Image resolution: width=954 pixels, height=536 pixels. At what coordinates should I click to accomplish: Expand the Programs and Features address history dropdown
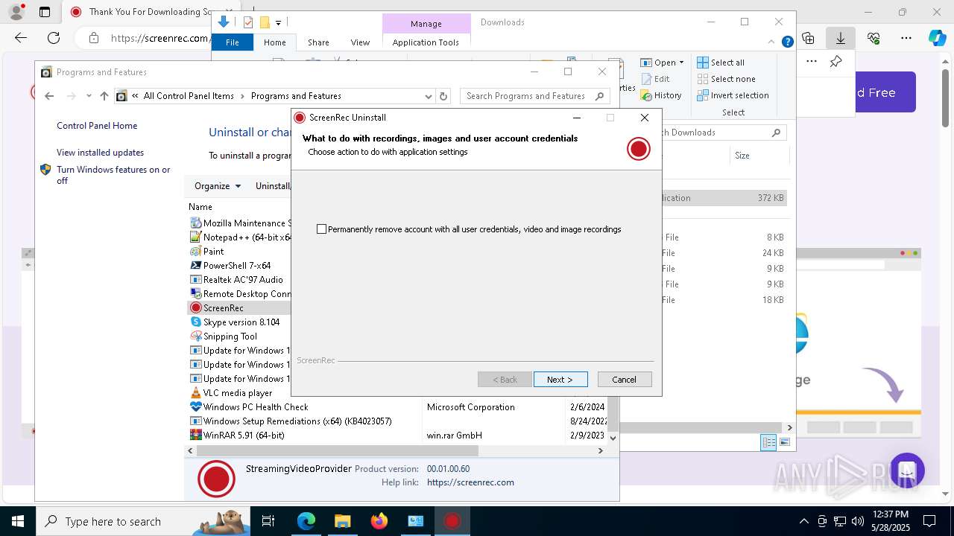[x=428, y=96]
